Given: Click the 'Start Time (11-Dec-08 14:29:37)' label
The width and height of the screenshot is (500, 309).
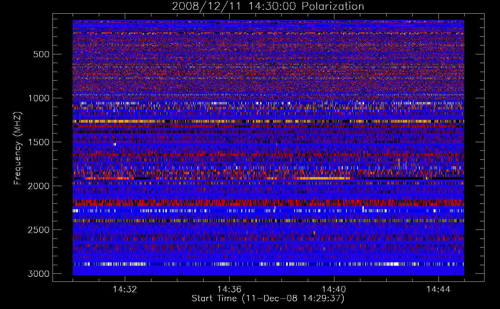Looking at the screenshot, I should click(x=268, y=298).
